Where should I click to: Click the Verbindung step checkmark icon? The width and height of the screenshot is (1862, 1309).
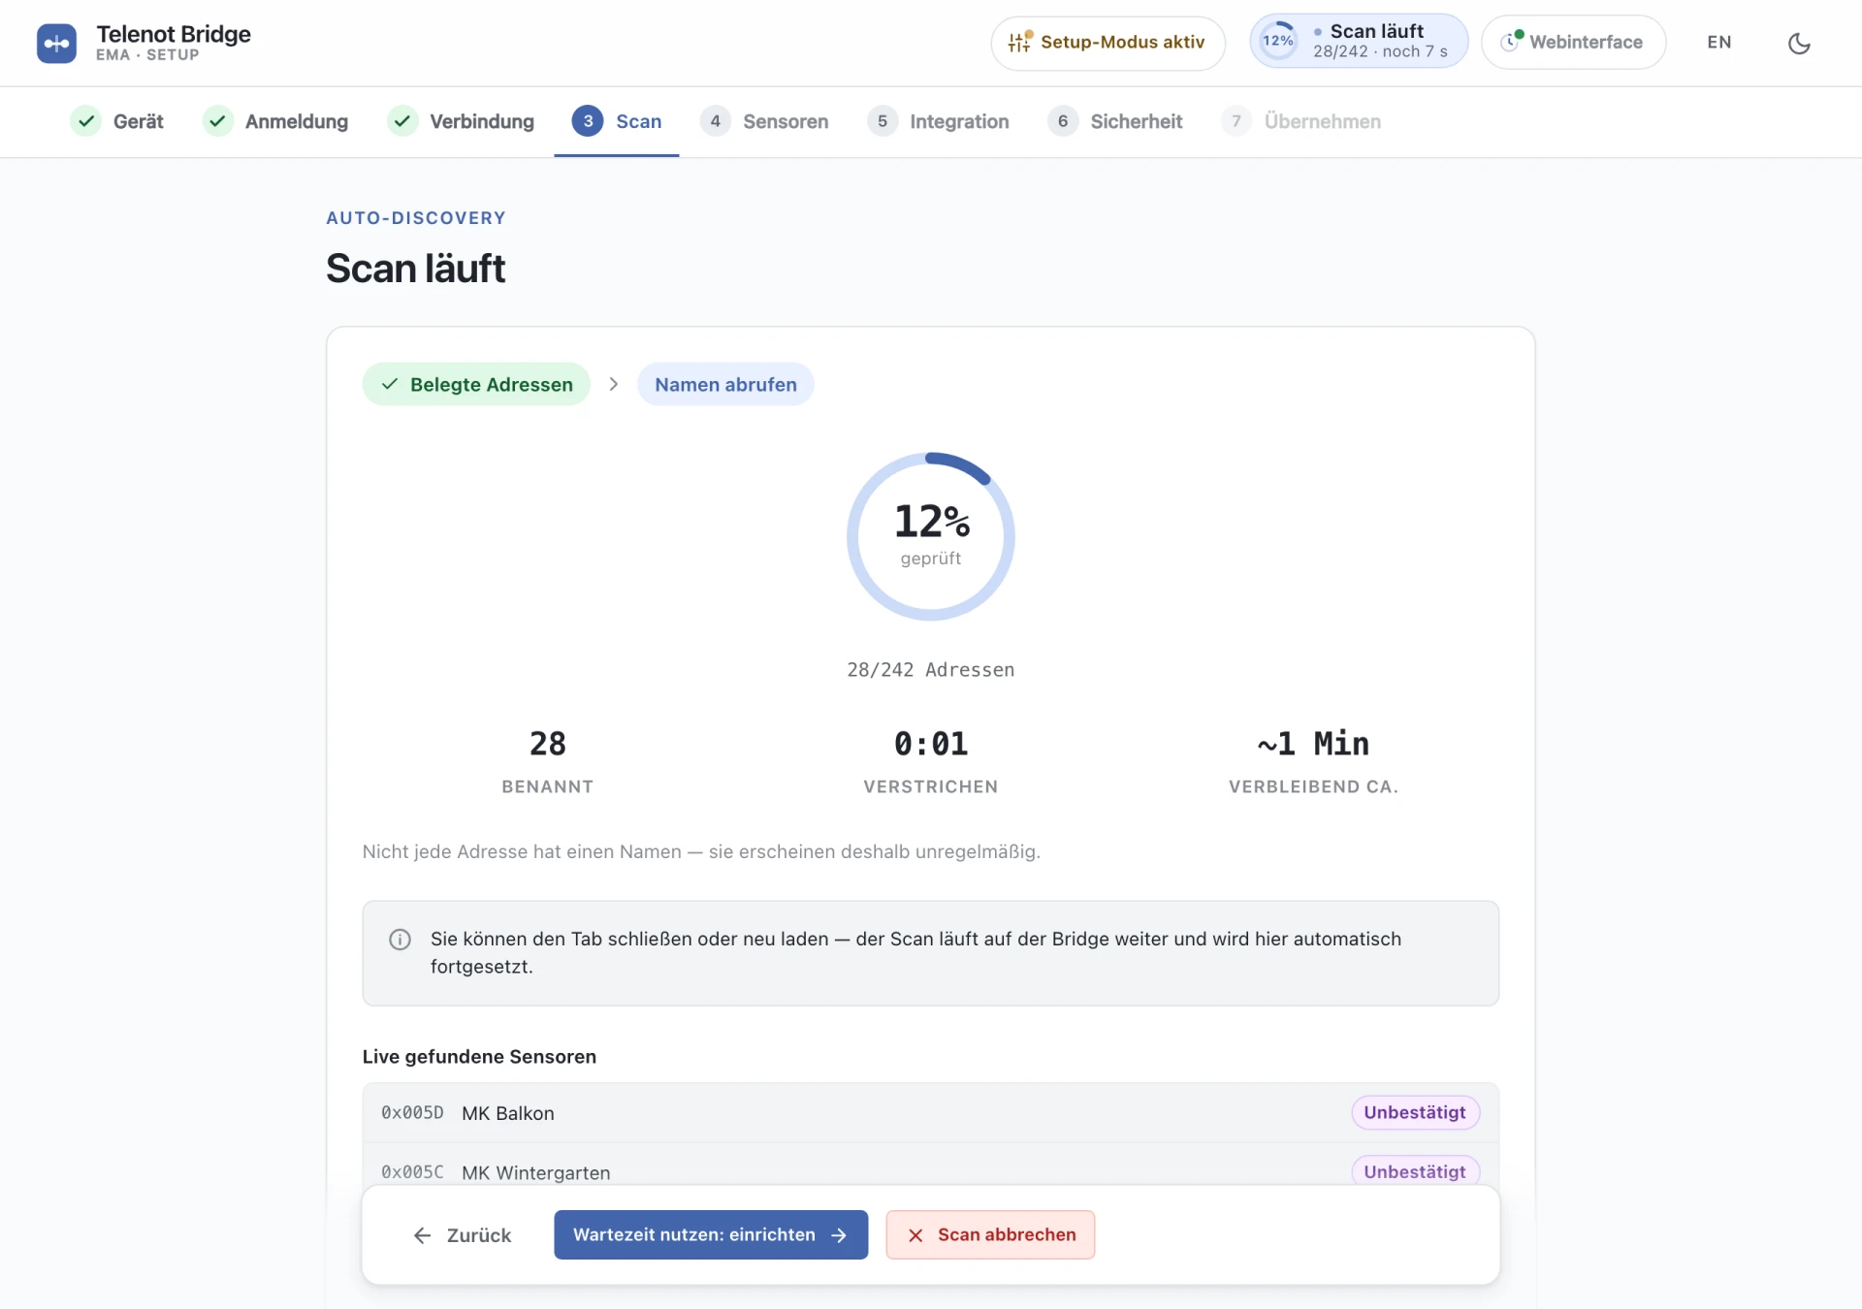402,121
